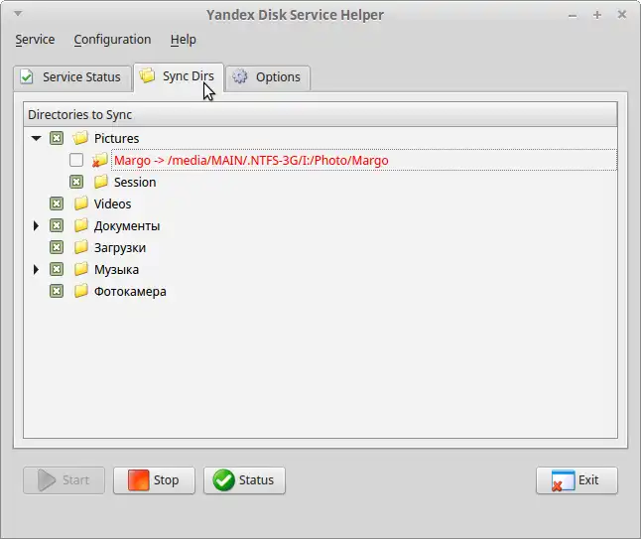Select the Музыка row label
Screen dimensions: 641x539
(x=116, y=270)
